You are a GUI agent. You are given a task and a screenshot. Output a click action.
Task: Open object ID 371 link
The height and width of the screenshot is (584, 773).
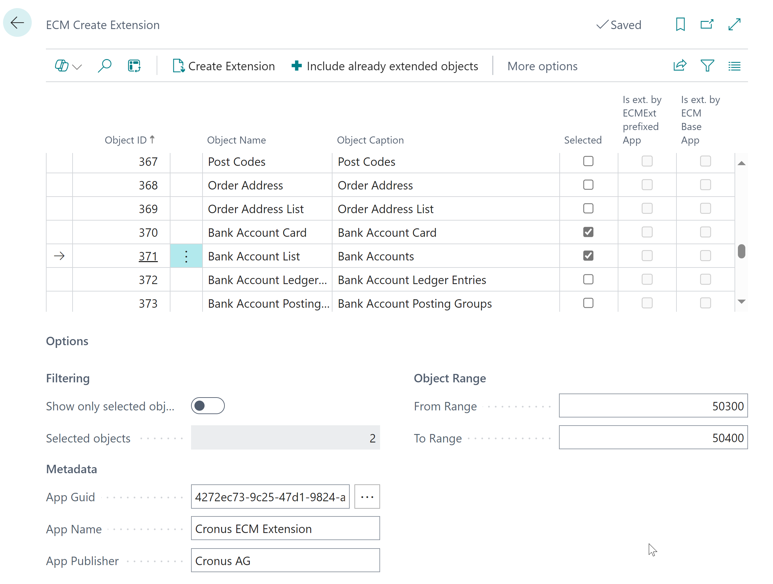pos(148,256)
